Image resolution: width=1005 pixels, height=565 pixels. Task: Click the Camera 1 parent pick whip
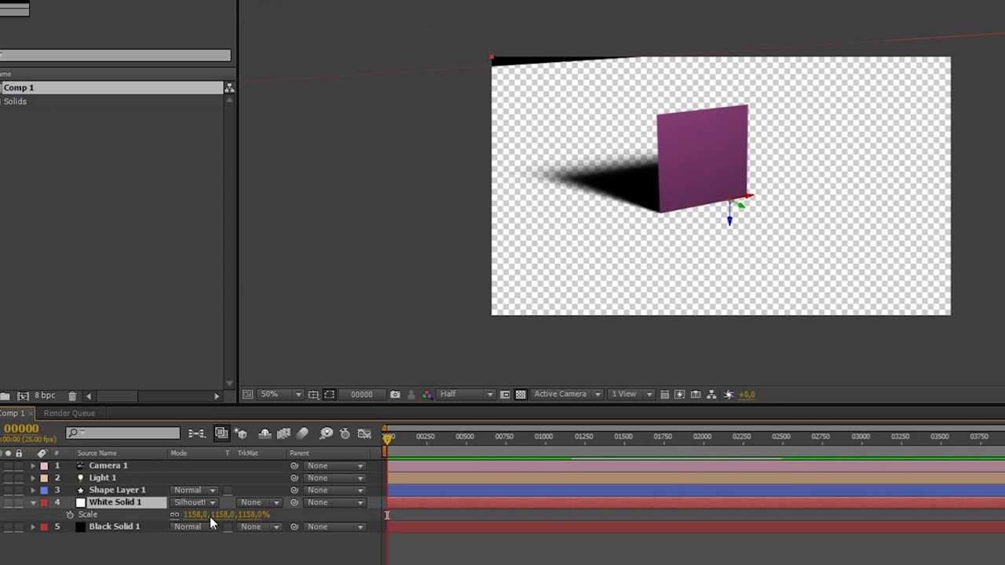294,466
